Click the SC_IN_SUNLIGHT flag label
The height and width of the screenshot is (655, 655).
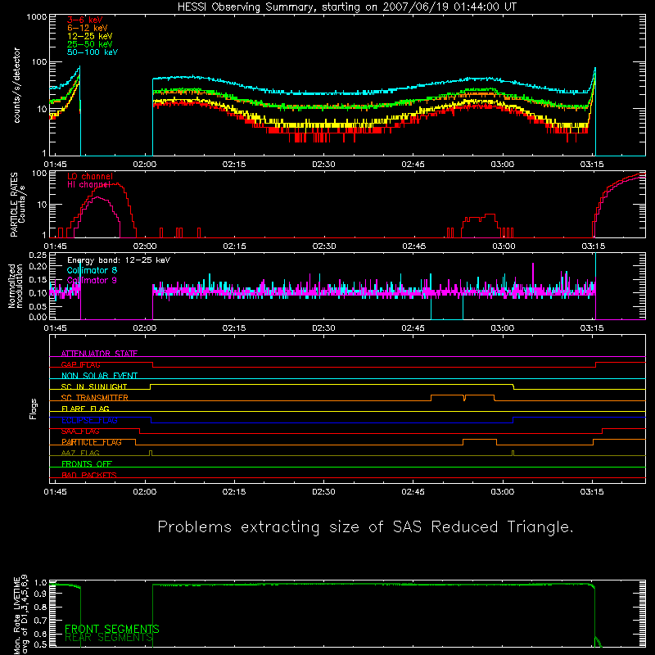click(x=94, y=386)
